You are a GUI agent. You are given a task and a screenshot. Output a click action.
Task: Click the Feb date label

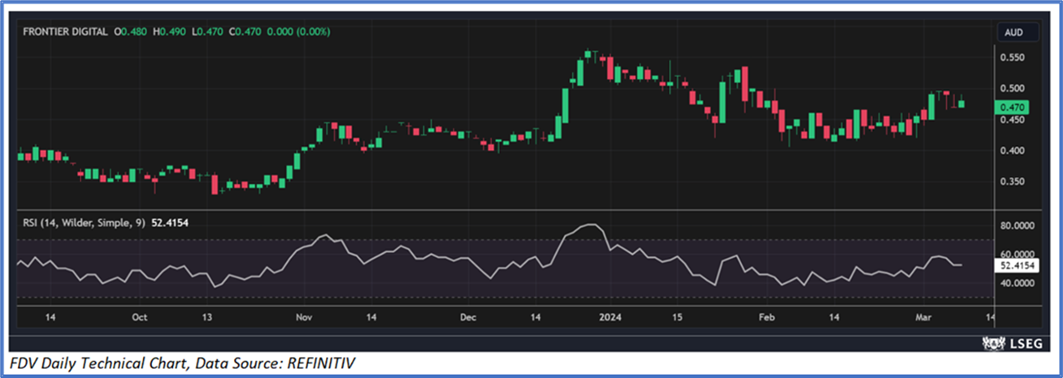tap(766, 317)
